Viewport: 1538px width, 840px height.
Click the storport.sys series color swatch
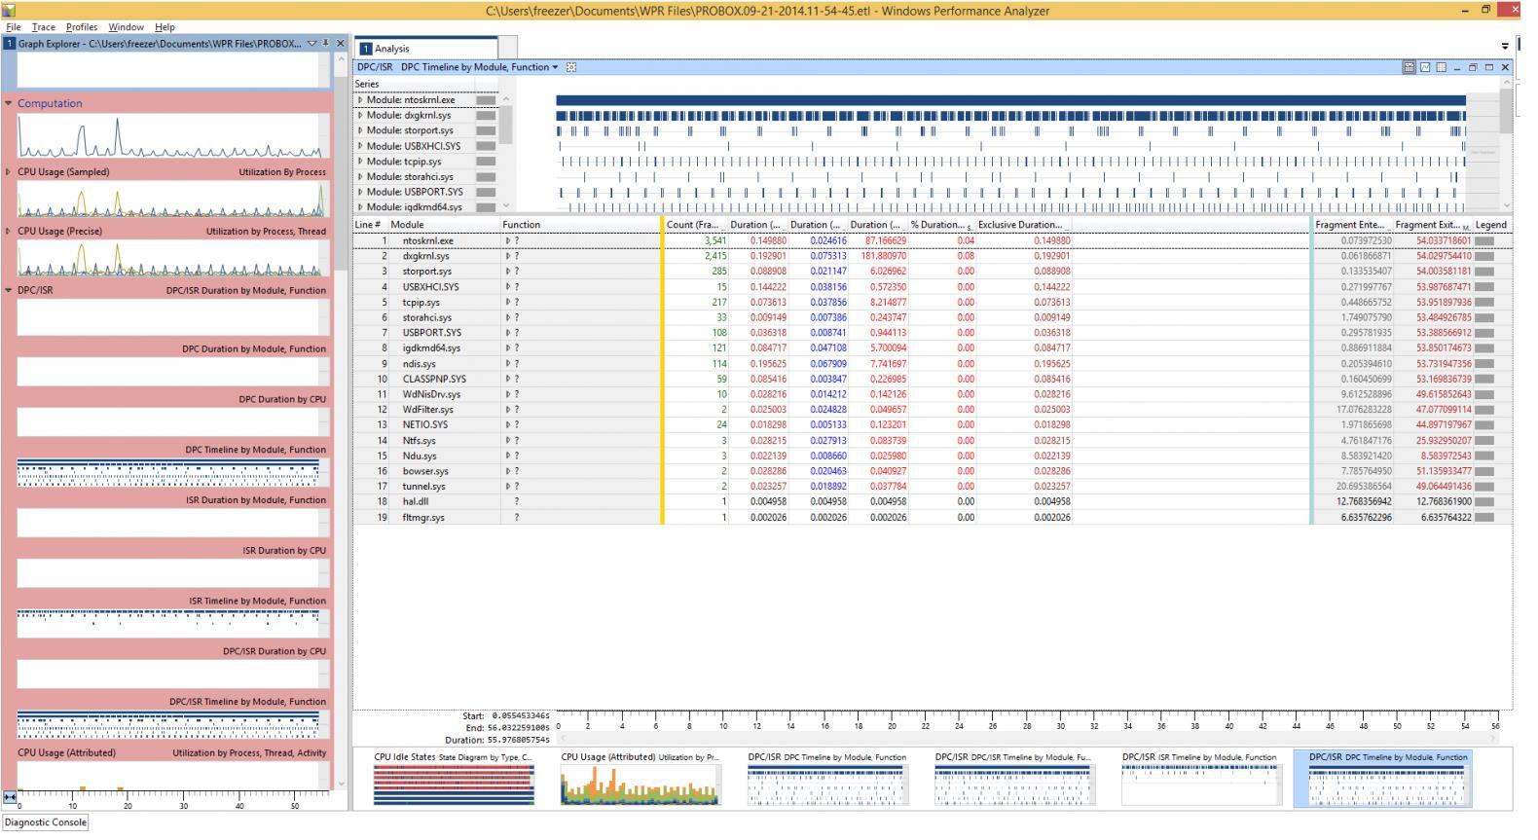[486, 130]
